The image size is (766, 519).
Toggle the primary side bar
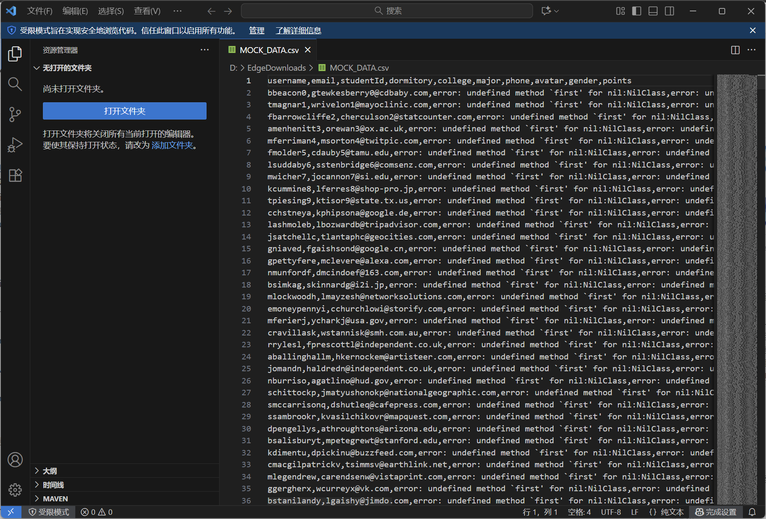coord(637,11)
